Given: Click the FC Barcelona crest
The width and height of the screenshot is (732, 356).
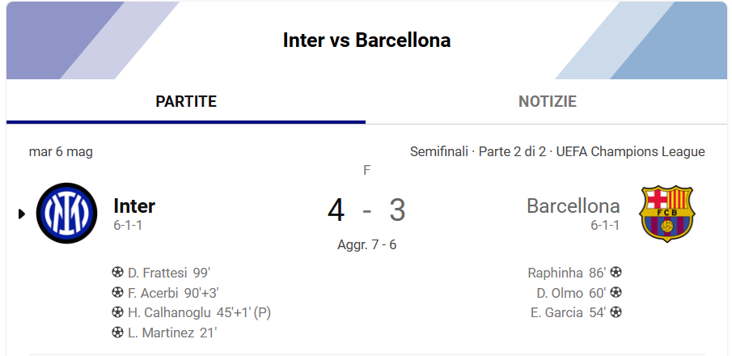Looking at the screenshot, I should coord(667,214).
